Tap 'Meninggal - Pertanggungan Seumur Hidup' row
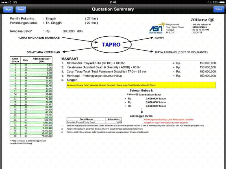Image resolution: width=226 pixels, height=169 pixels. coord(138,76)
